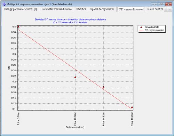Click the simulated STI data point for R3
Image resolution: width=174 pixels, height=136 pixels.
(x=75, y=77)
